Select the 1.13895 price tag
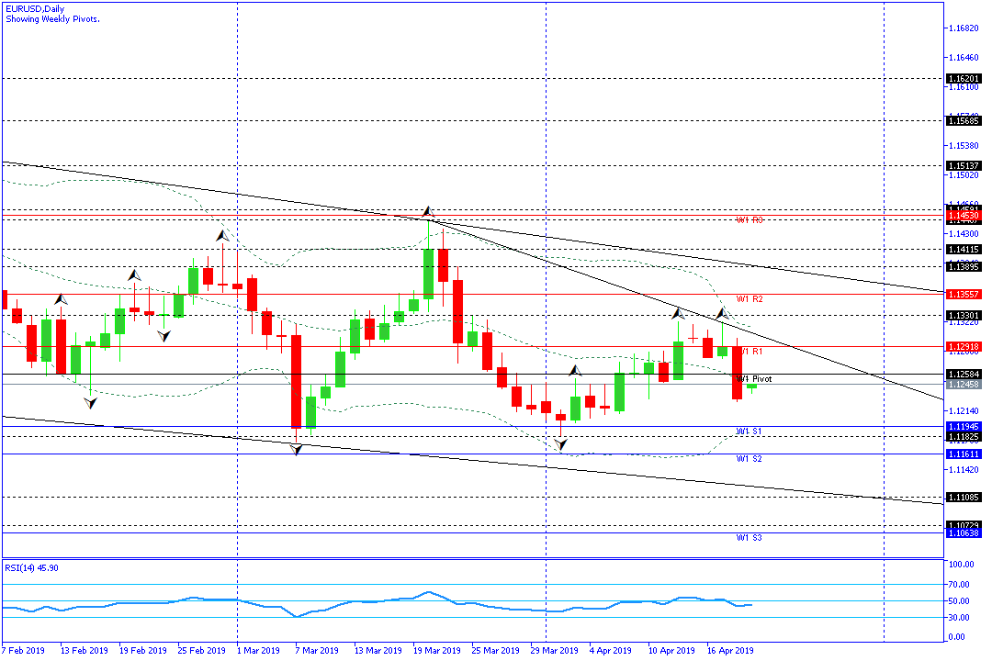Screen dimensions: 992x661 coord(964,267)
